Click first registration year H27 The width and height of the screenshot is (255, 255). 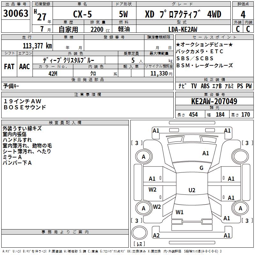[x=40, y=15]
